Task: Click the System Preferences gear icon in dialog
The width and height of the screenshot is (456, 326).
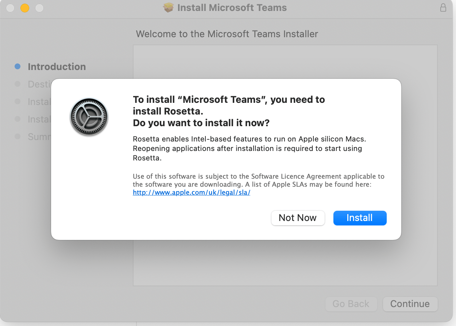Action: tap(89, 117)
